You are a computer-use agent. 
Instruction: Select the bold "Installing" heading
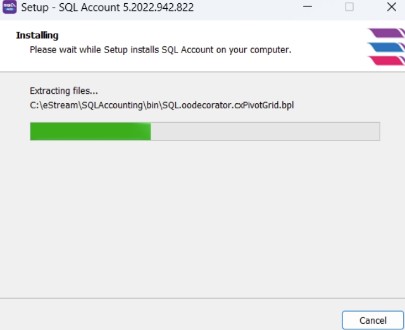click(37, 35)
